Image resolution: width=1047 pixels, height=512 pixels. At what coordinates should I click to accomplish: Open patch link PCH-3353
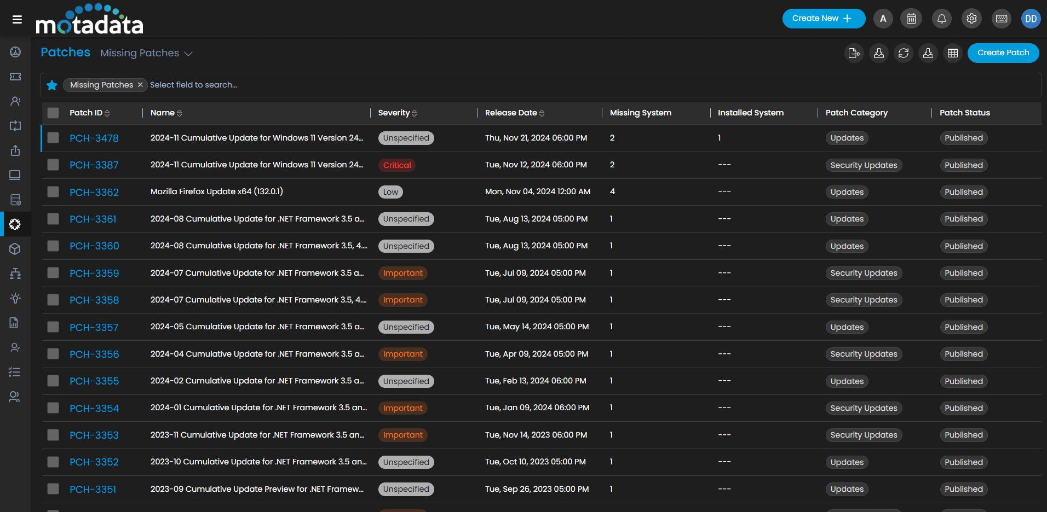(94, 435)
